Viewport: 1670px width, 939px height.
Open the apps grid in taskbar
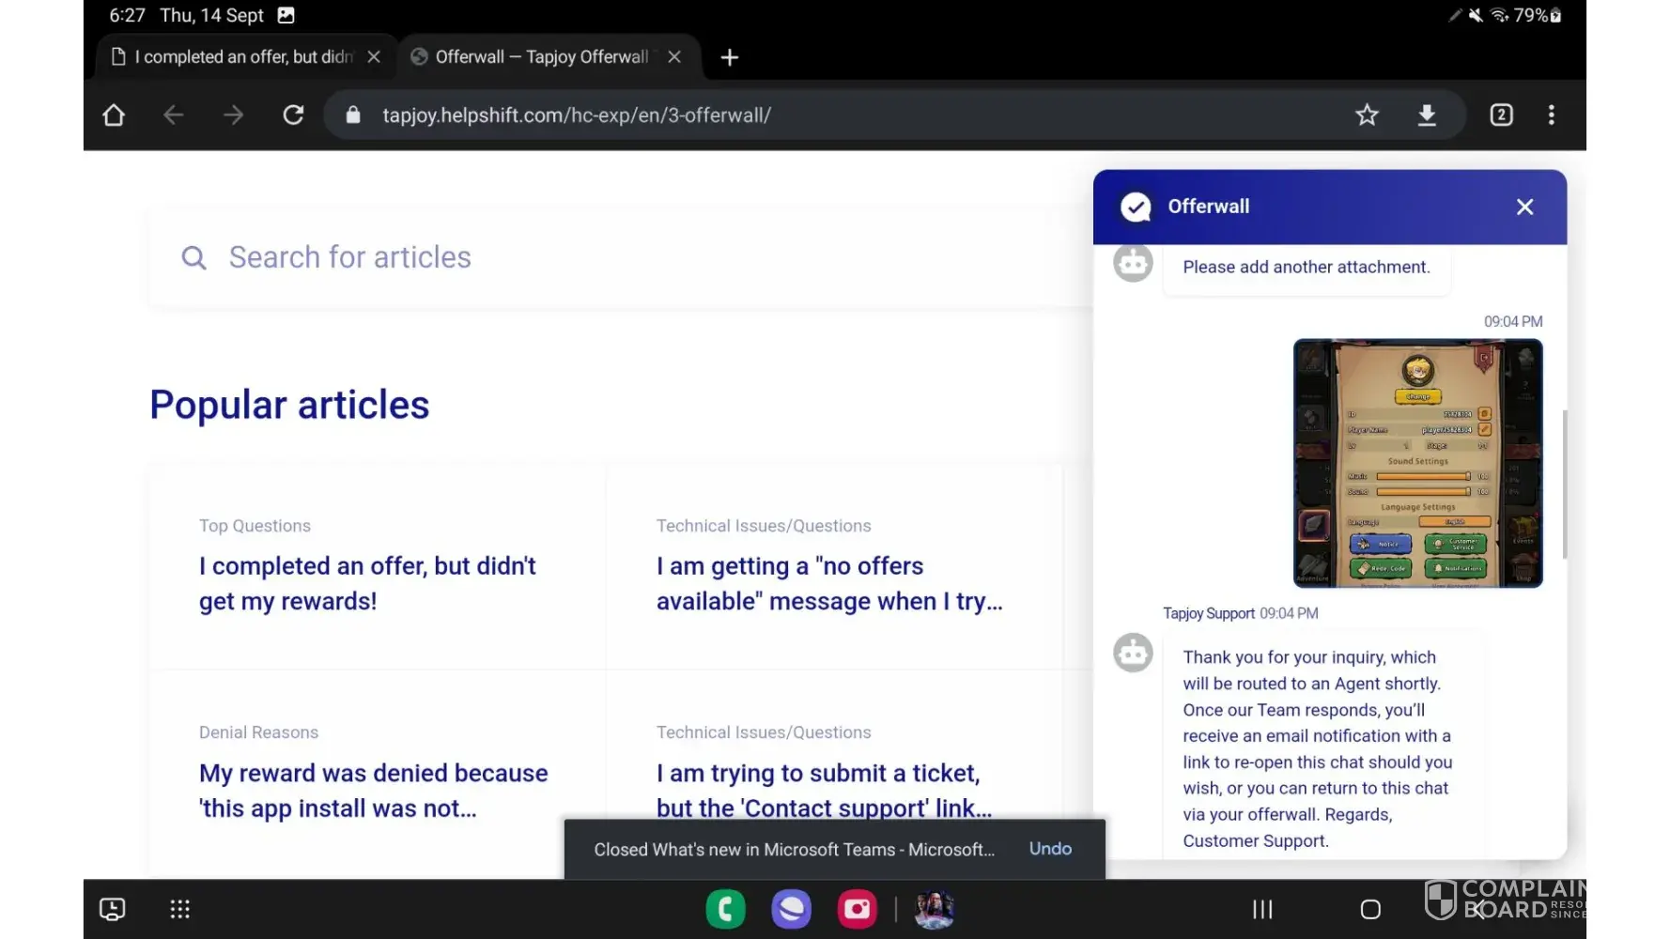(179, 909)
